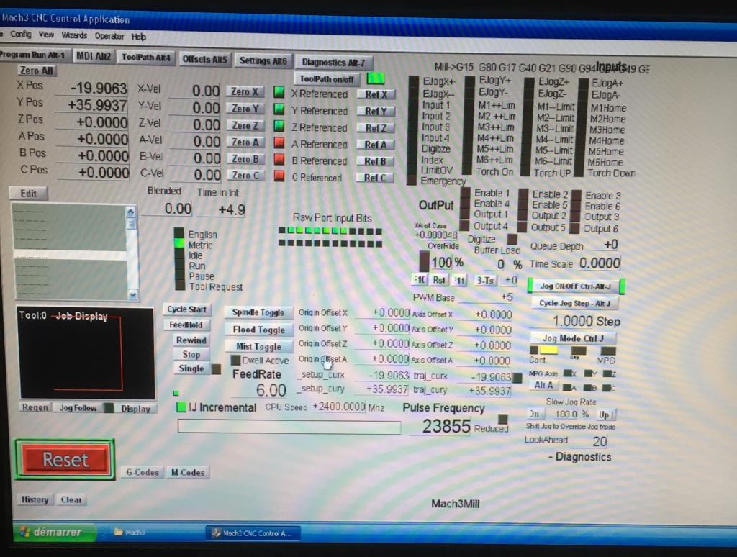The height and width of the screenshot is (557, 737).
Task: Click the Zero All button
Action: [37, 71]
